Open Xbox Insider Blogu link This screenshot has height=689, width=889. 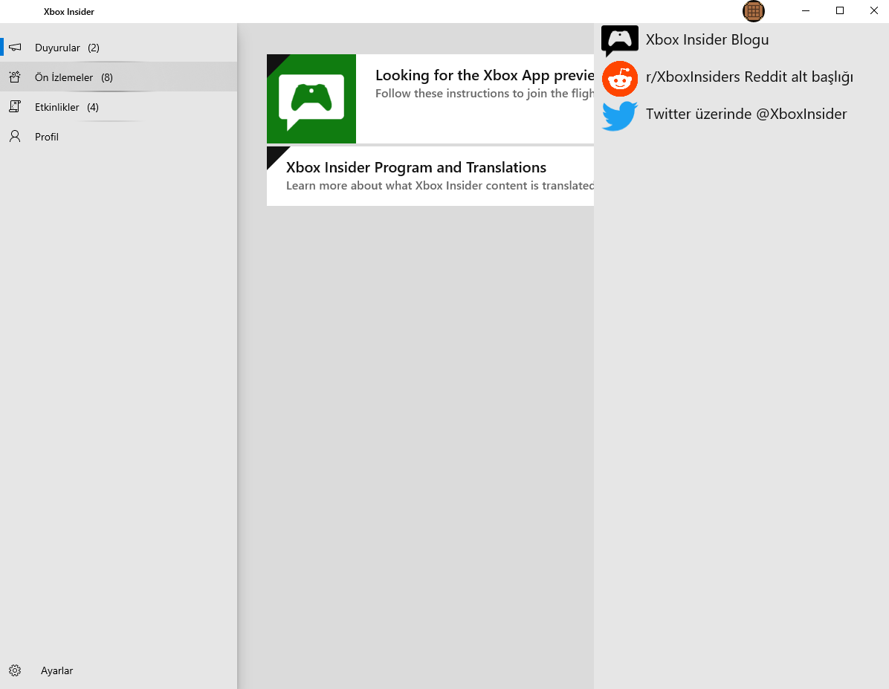[x=707, y=39]
